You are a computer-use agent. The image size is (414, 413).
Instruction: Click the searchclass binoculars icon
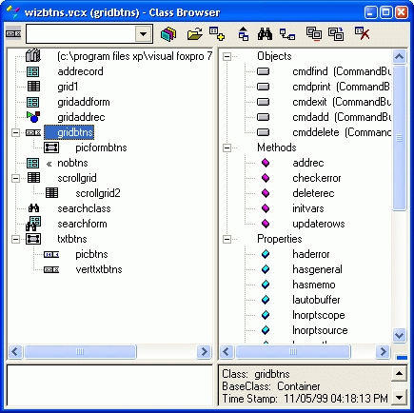(33, 208)
